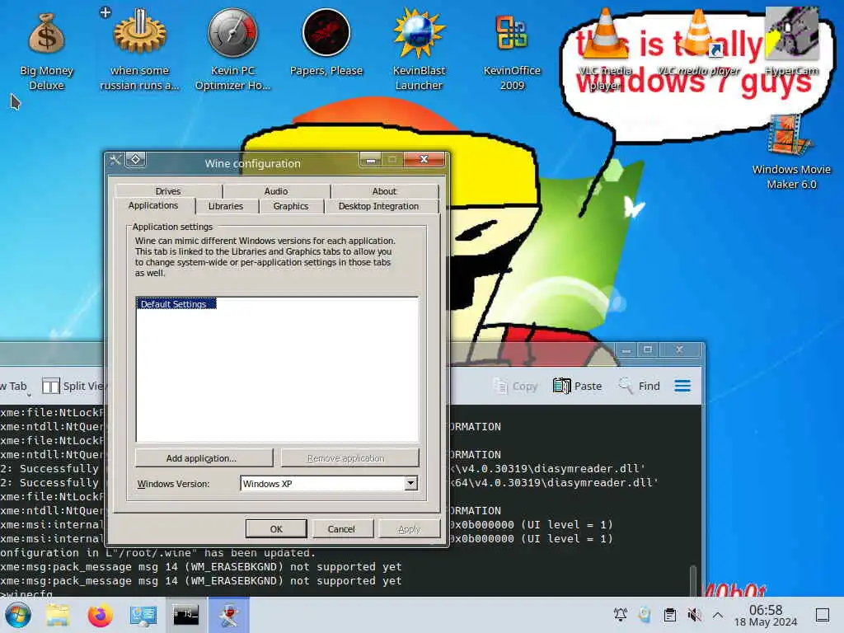Toggle keep-above pin on Wine window titlebar

coord(136,159)
